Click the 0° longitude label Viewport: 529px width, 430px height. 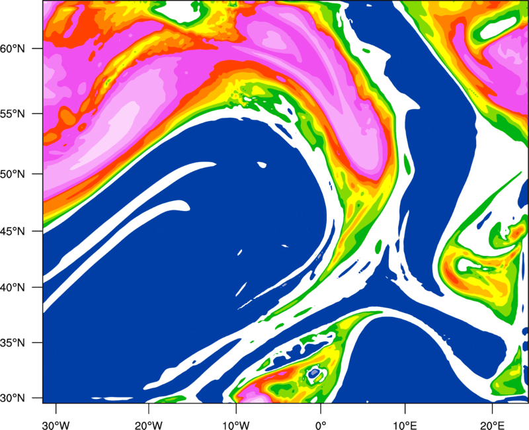pyautogui.click(x=321, y=425)
